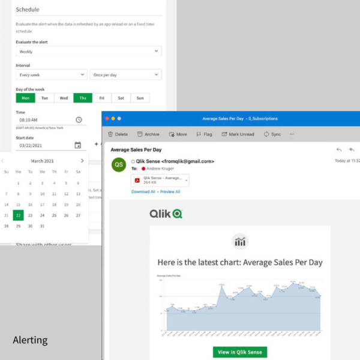Screen dimensions: 360x360
Task: Toggle Sun in day of the week
Action: tap(140, 98)
